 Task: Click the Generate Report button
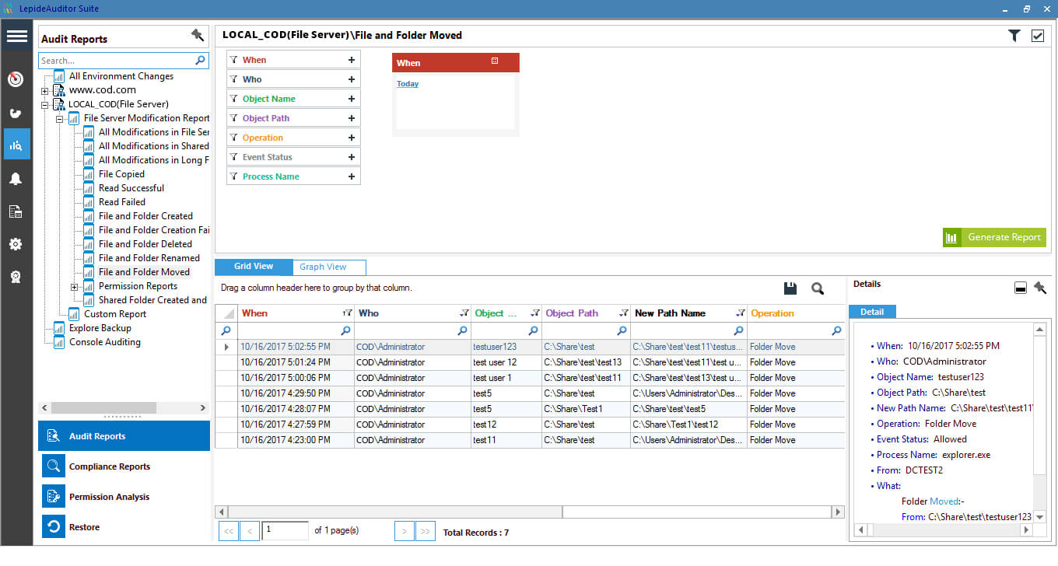tap(994, 237)
